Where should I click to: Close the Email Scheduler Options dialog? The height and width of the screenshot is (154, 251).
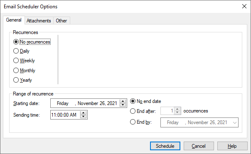click(244, 6)
